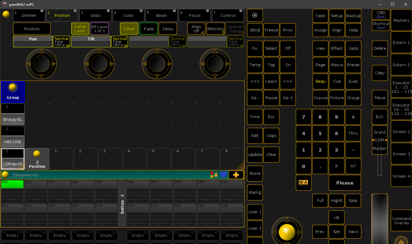Viewport: 412px width, 244px height.
Task: Click the trackball right arrow
Action: (x=299, y=232)
